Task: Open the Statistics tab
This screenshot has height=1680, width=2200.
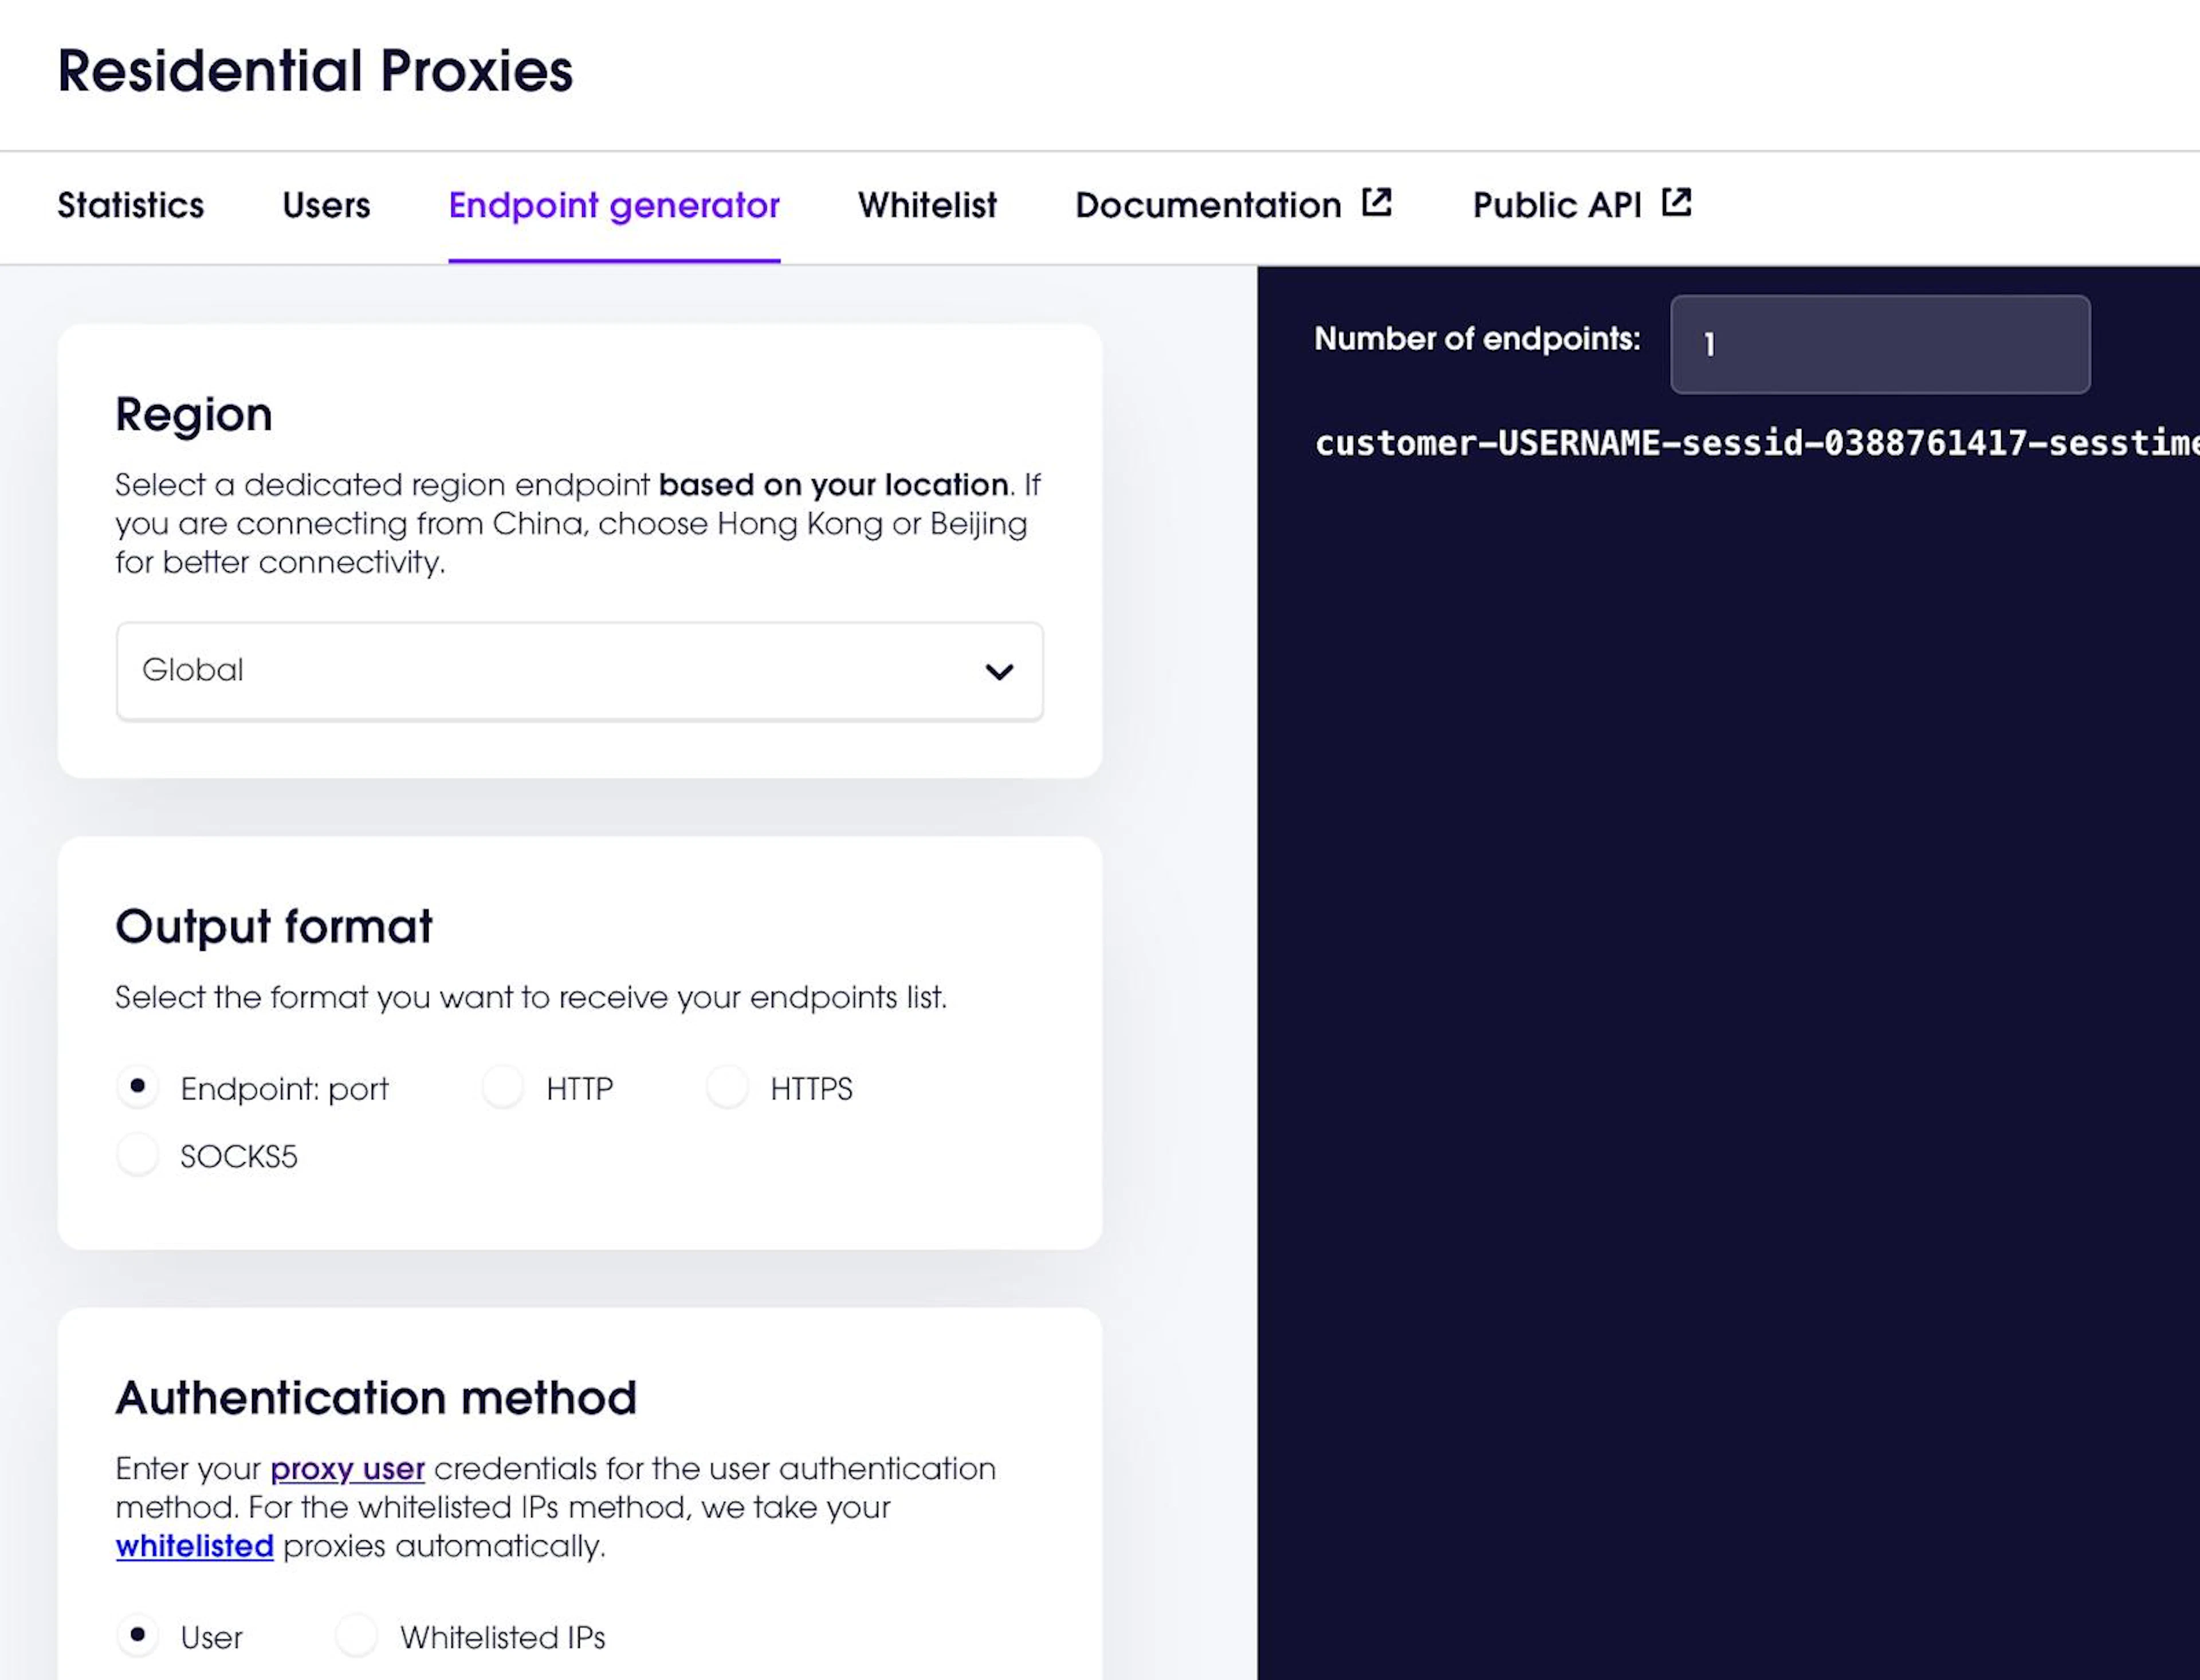Action: point(131,205)
